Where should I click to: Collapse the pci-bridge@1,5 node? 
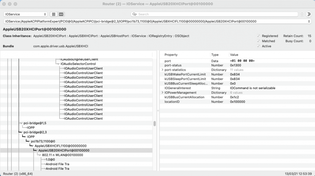(x=21, y=123)
